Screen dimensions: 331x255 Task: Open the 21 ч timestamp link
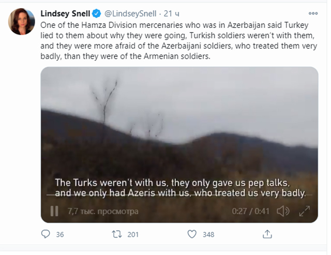[x=171, y=13]
